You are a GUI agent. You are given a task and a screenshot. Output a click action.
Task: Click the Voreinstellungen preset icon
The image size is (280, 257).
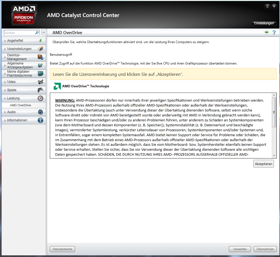pyautogui.click(x=40, y=49)
